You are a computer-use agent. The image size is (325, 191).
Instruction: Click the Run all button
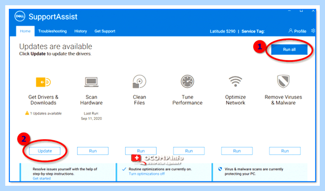pyautogui.click(x=289, y=50)
